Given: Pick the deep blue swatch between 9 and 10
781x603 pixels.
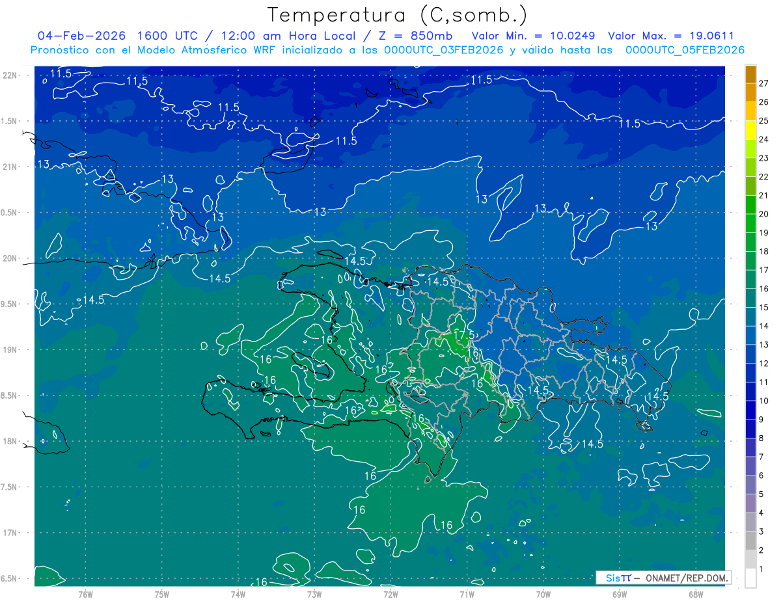Looking at the screenshot, I should [x=750, y=410].
